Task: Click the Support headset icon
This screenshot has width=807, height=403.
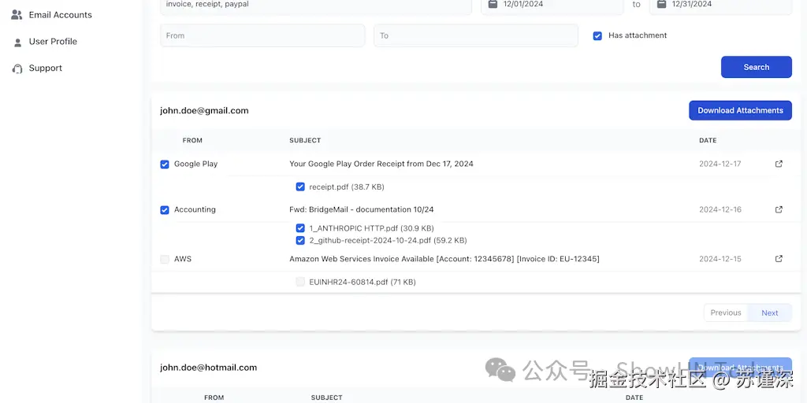Action: [x=17, y=68]
